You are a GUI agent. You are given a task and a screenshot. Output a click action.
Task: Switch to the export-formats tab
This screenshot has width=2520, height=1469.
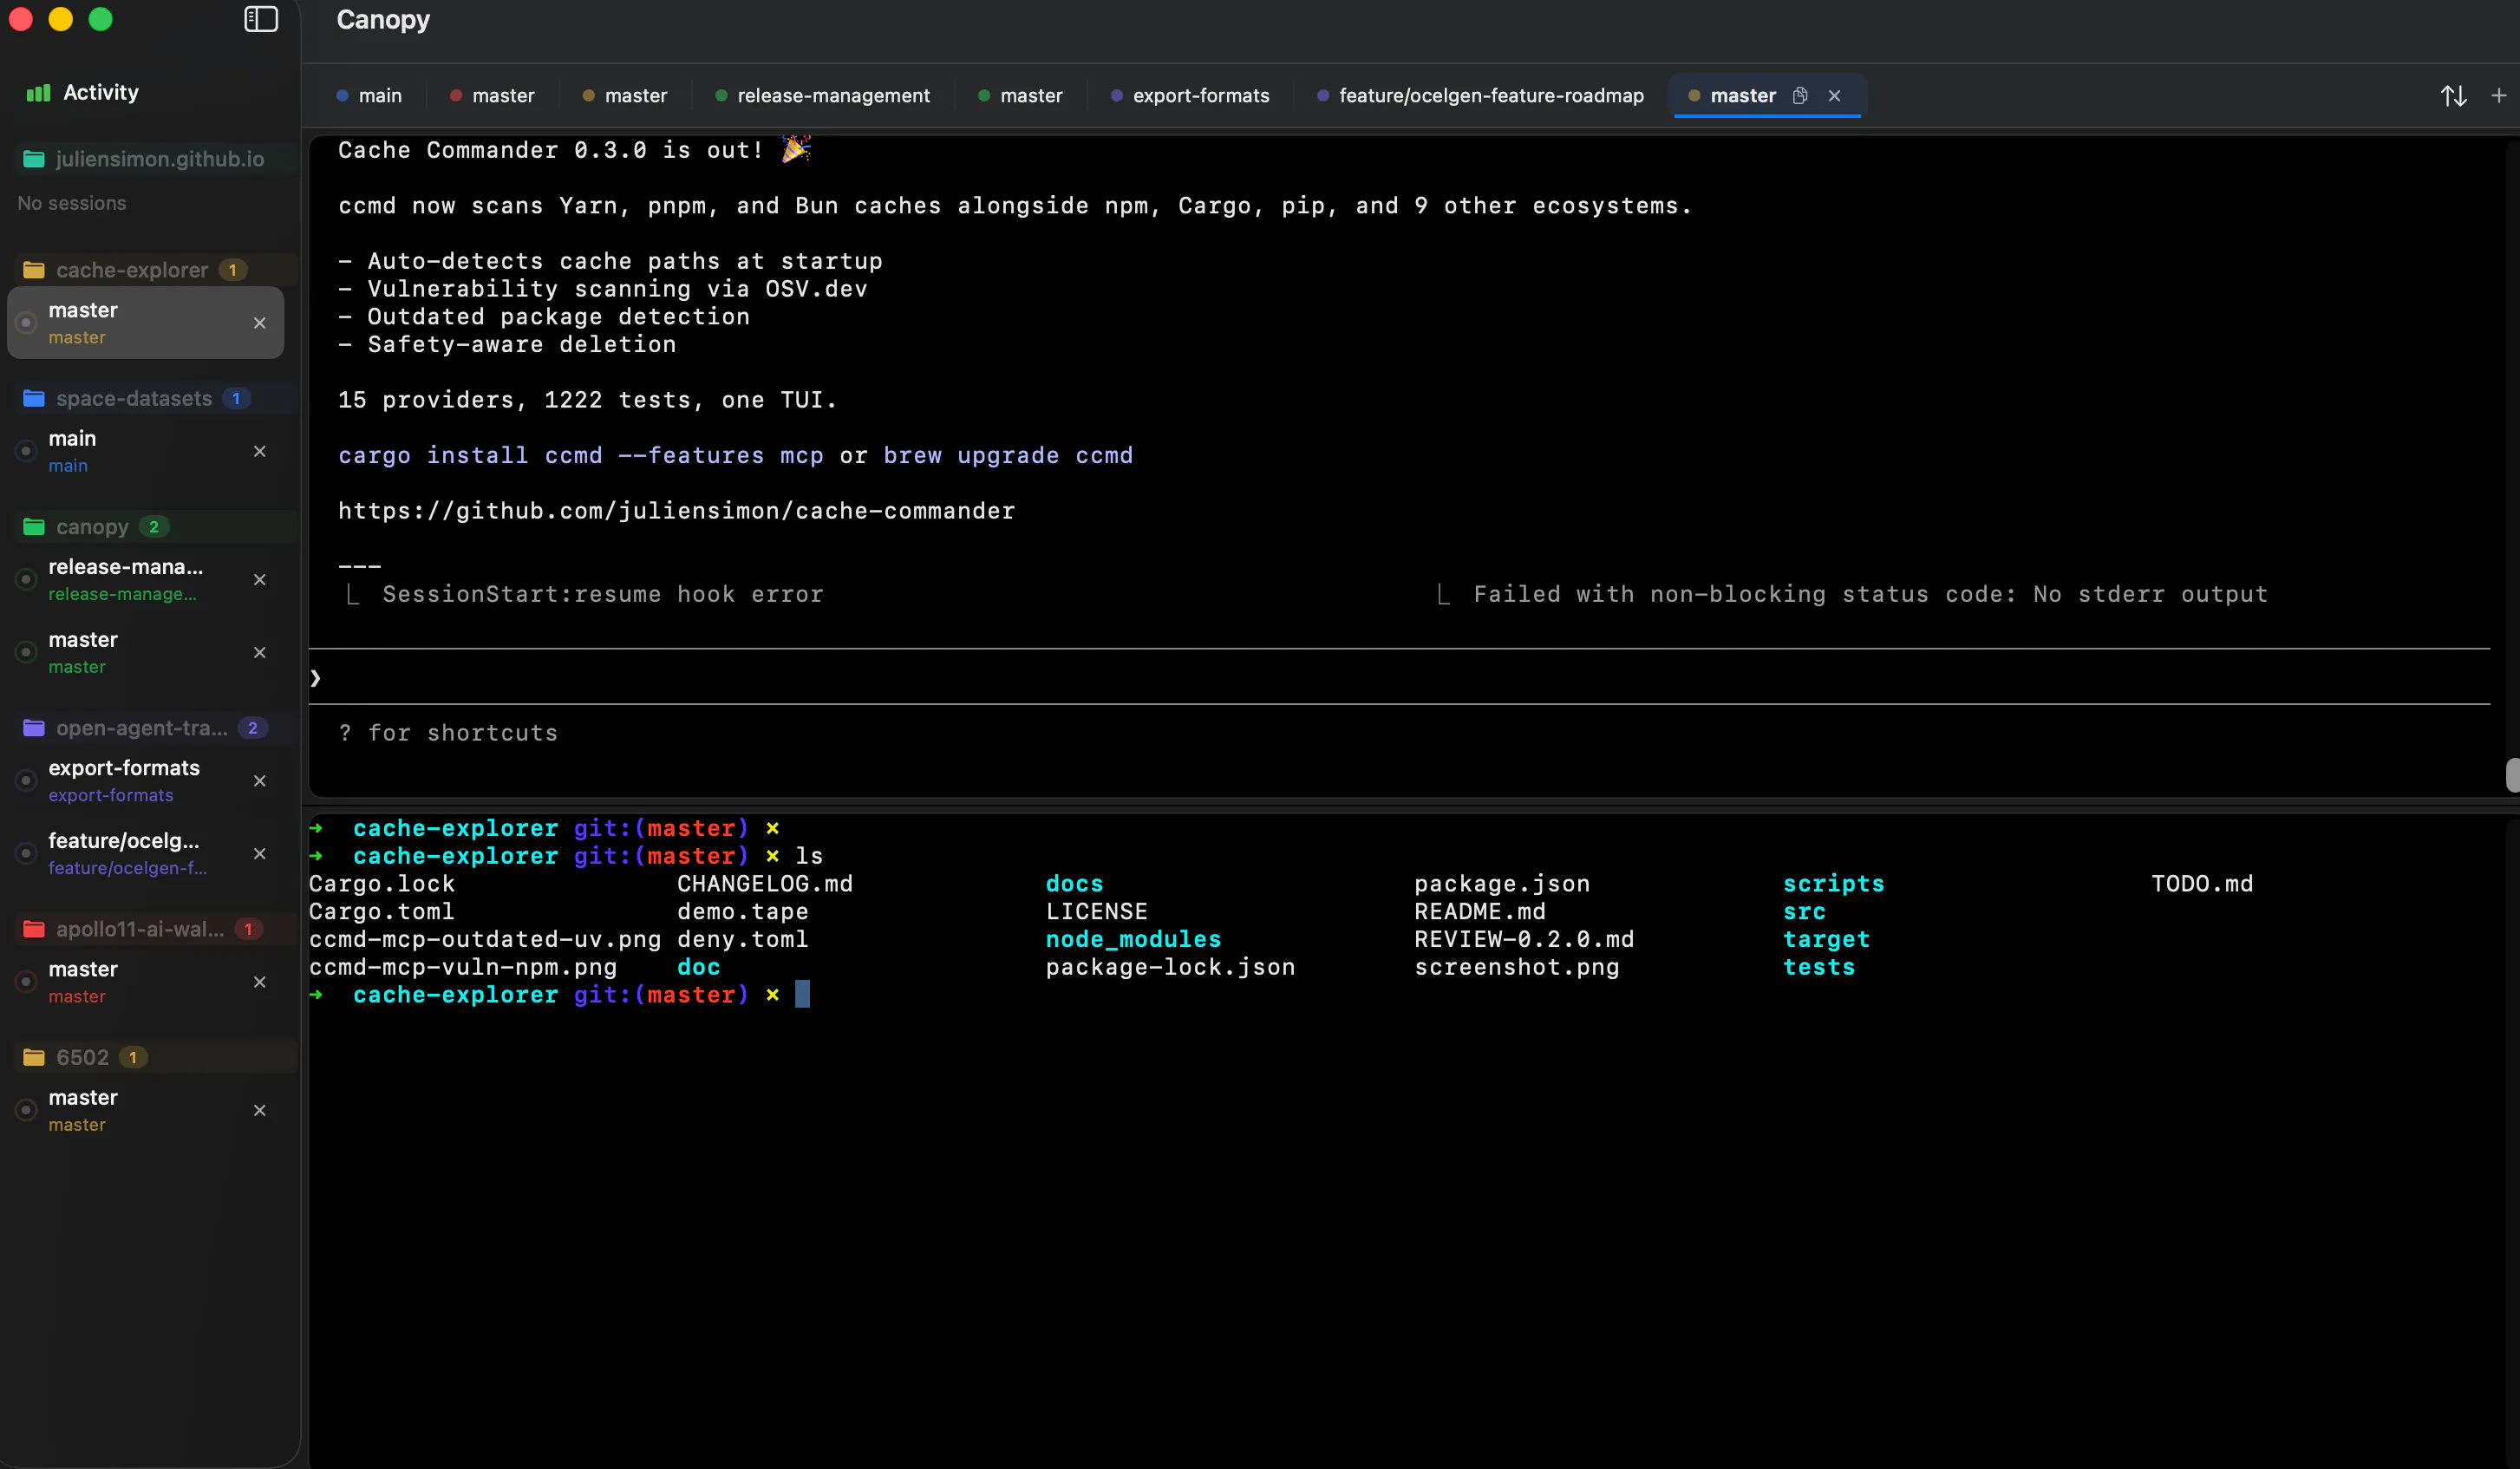click(1190, 96)
